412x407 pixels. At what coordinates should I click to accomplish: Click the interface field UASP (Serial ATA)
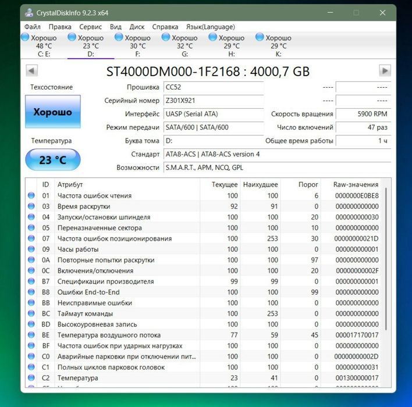coord(214,114)
